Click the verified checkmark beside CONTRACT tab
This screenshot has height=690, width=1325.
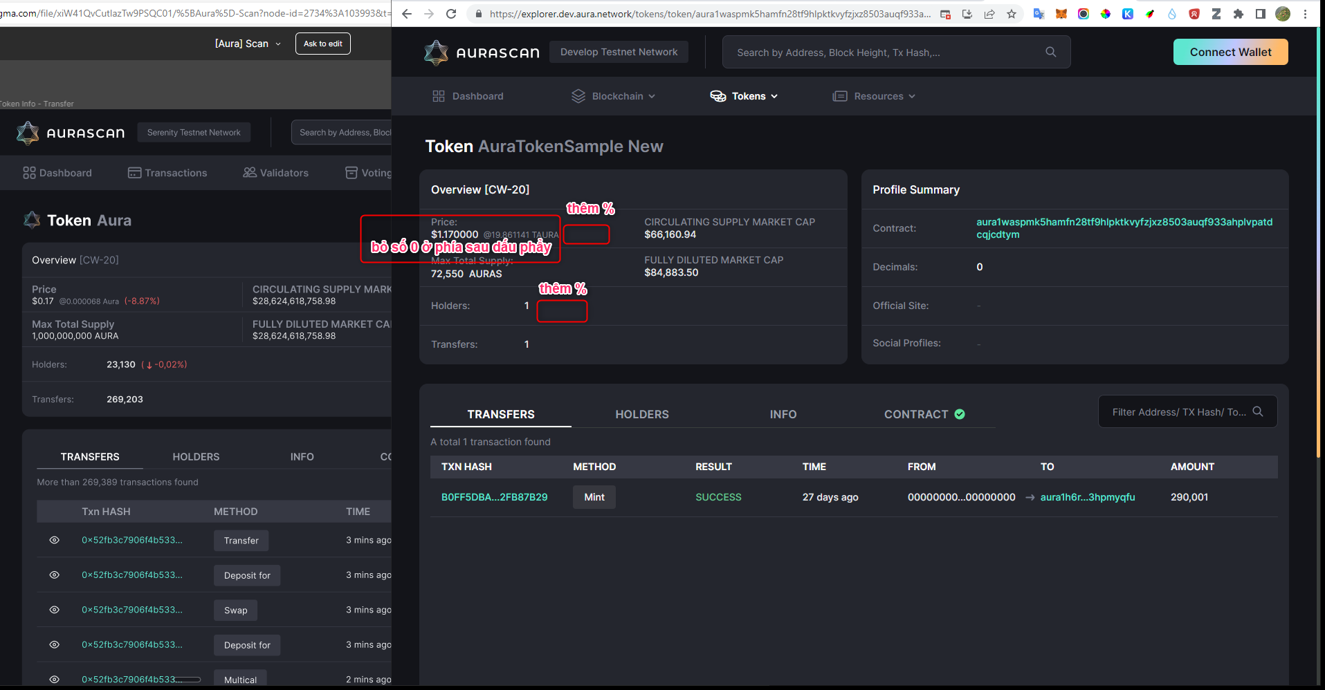[x=960, y=414]
